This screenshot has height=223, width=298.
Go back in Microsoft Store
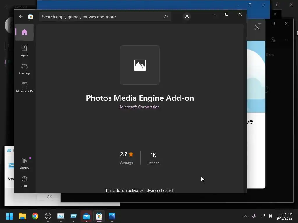[x=21, y=17]
